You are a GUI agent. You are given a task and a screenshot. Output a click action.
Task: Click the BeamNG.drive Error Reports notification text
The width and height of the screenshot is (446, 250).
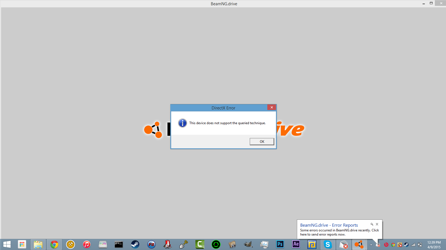pyautogui.click(x=340, y=232)
